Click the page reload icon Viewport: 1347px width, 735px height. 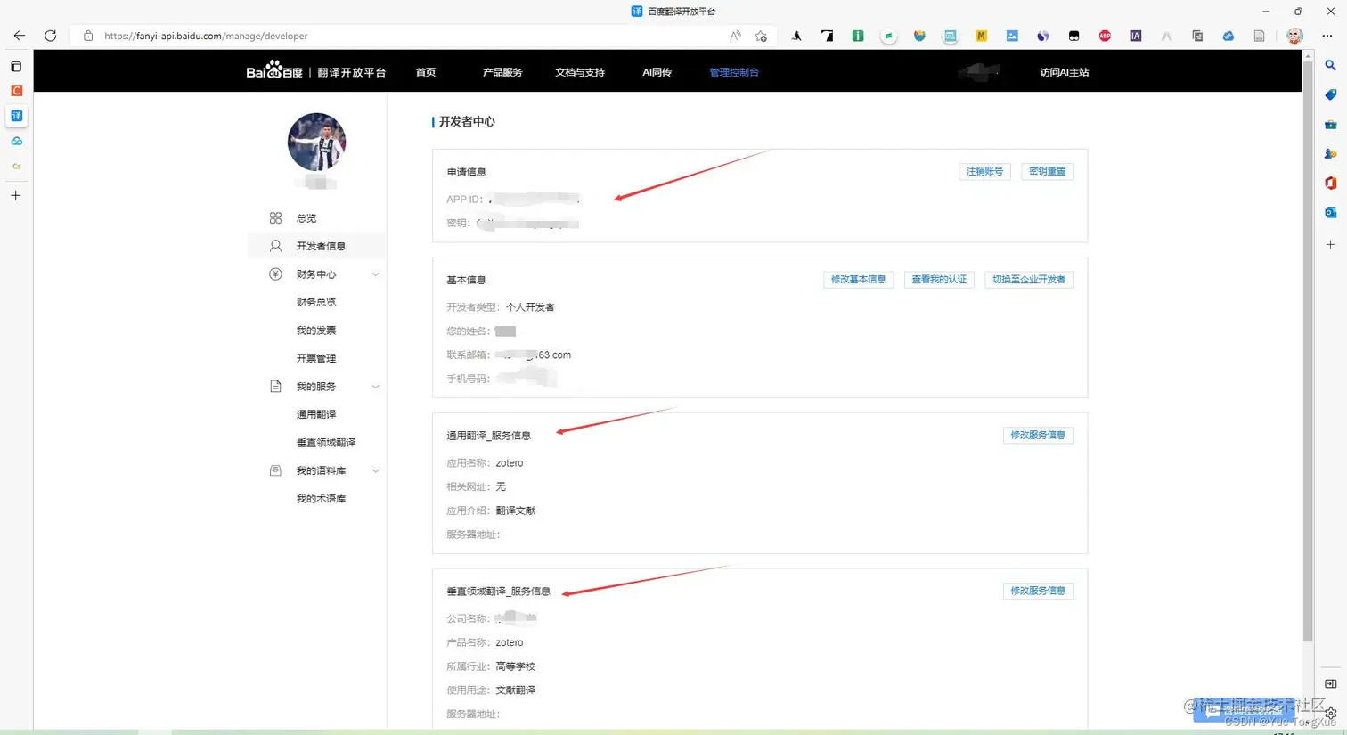point(51,36)
